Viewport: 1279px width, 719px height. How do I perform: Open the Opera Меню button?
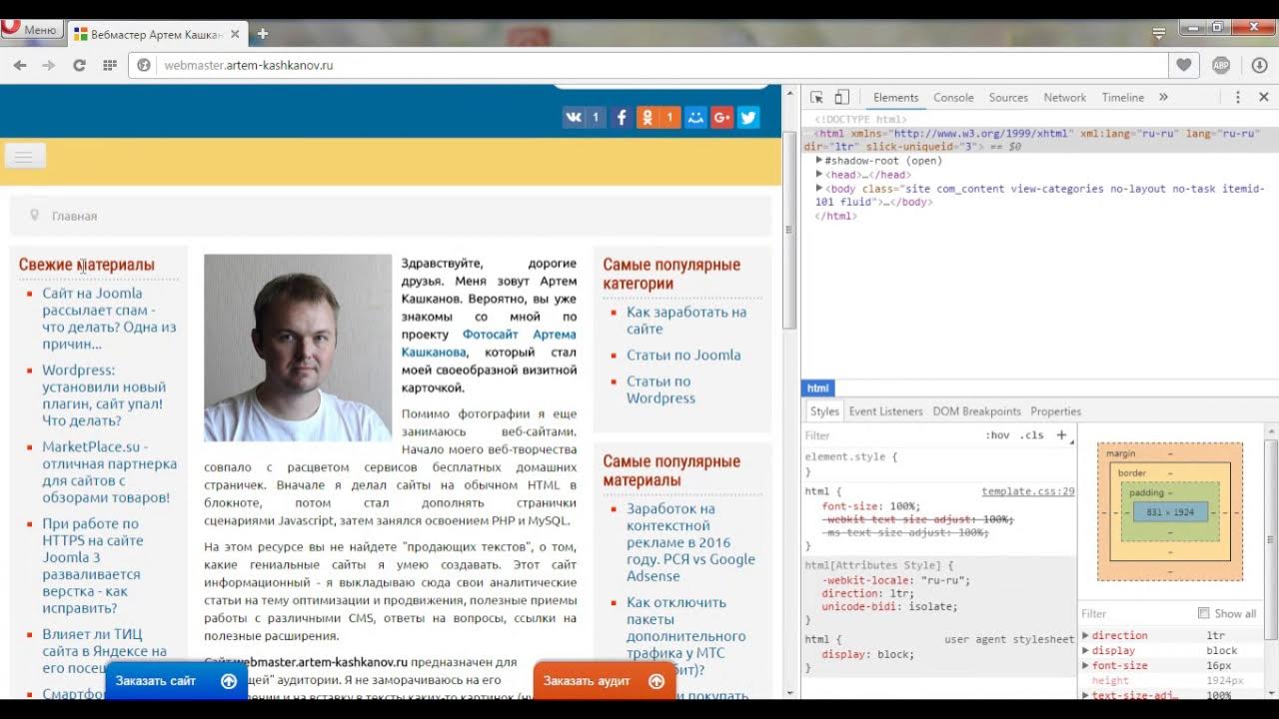[32, 30]
